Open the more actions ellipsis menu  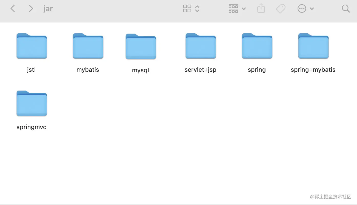pos(302,9)
